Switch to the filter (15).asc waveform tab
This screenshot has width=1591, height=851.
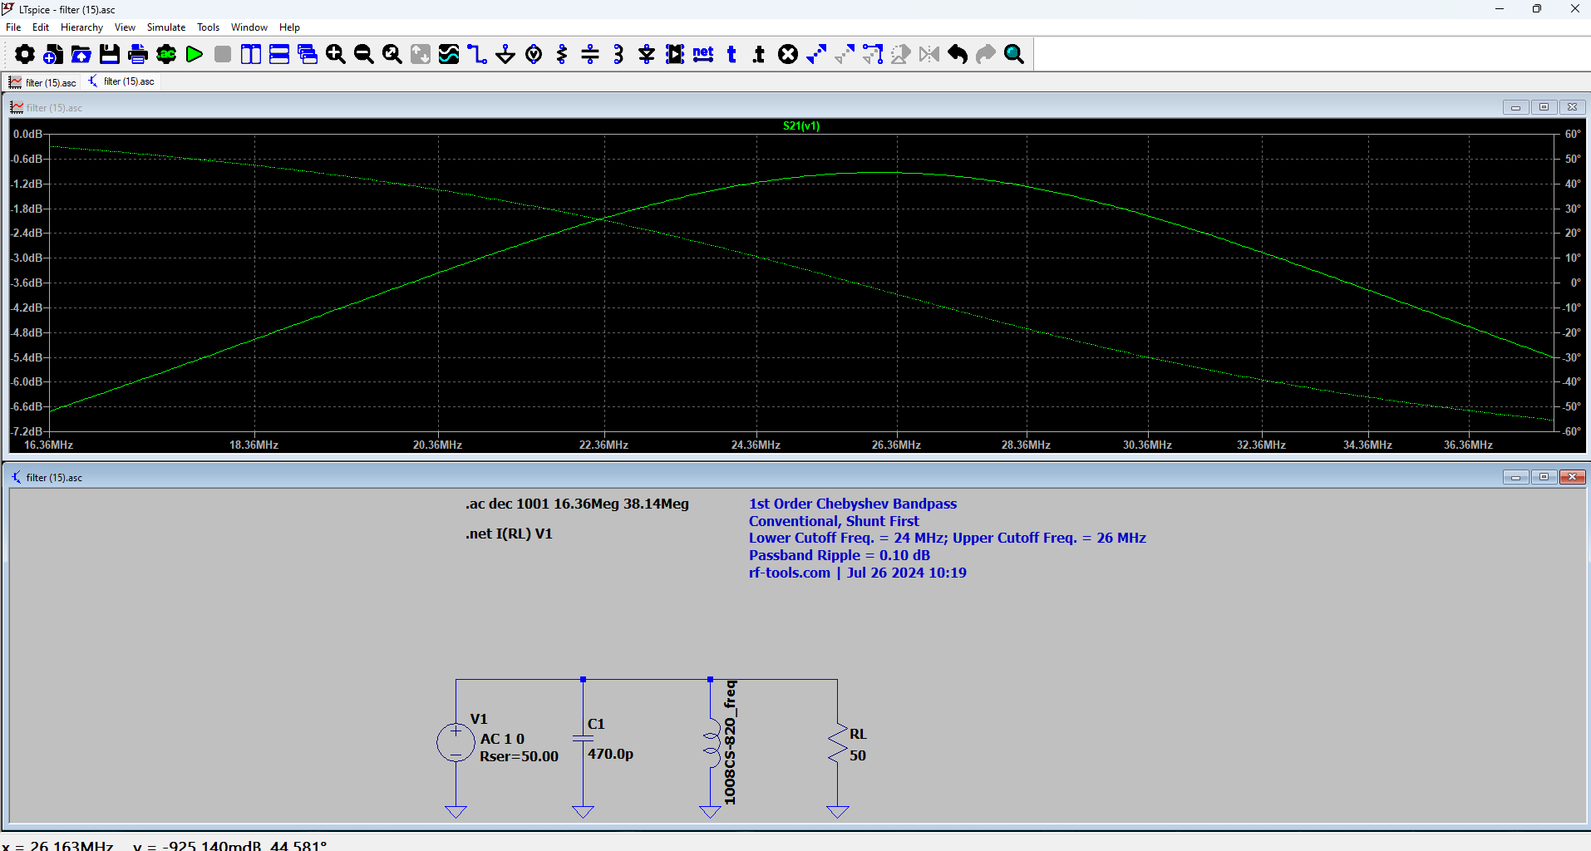(42, 82)
